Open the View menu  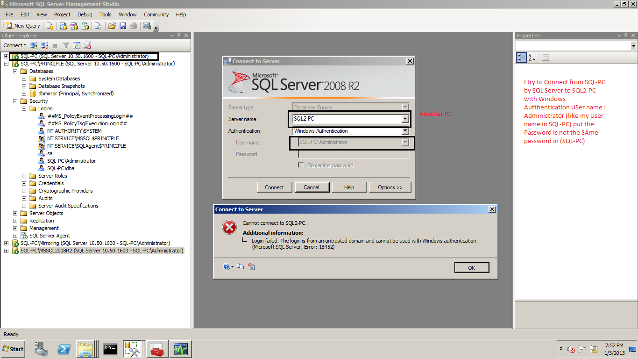(x=42, y=14)
